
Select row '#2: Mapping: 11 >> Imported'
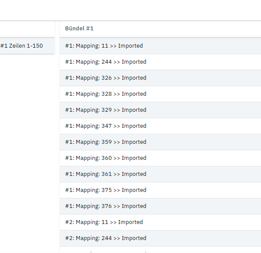coord(104,222)
